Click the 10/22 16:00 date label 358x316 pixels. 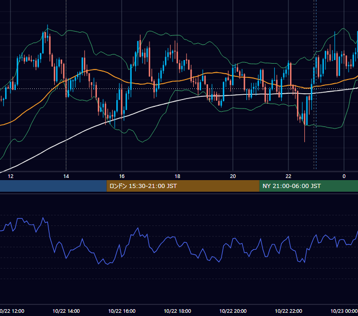[122, 311]
